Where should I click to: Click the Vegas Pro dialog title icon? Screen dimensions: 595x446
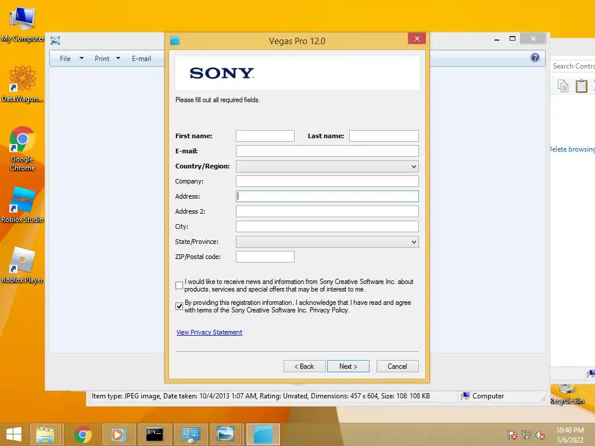(175, 41)
